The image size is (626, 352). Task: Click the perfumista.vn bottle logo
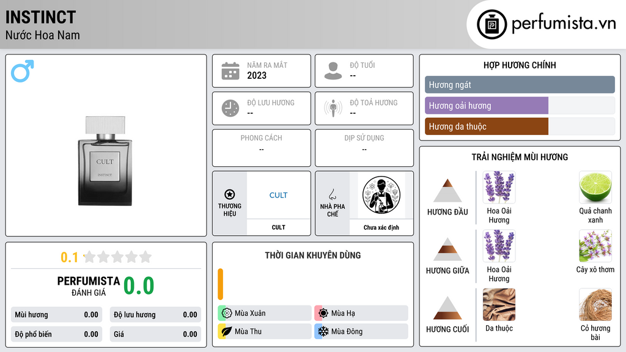pos(492,24)
